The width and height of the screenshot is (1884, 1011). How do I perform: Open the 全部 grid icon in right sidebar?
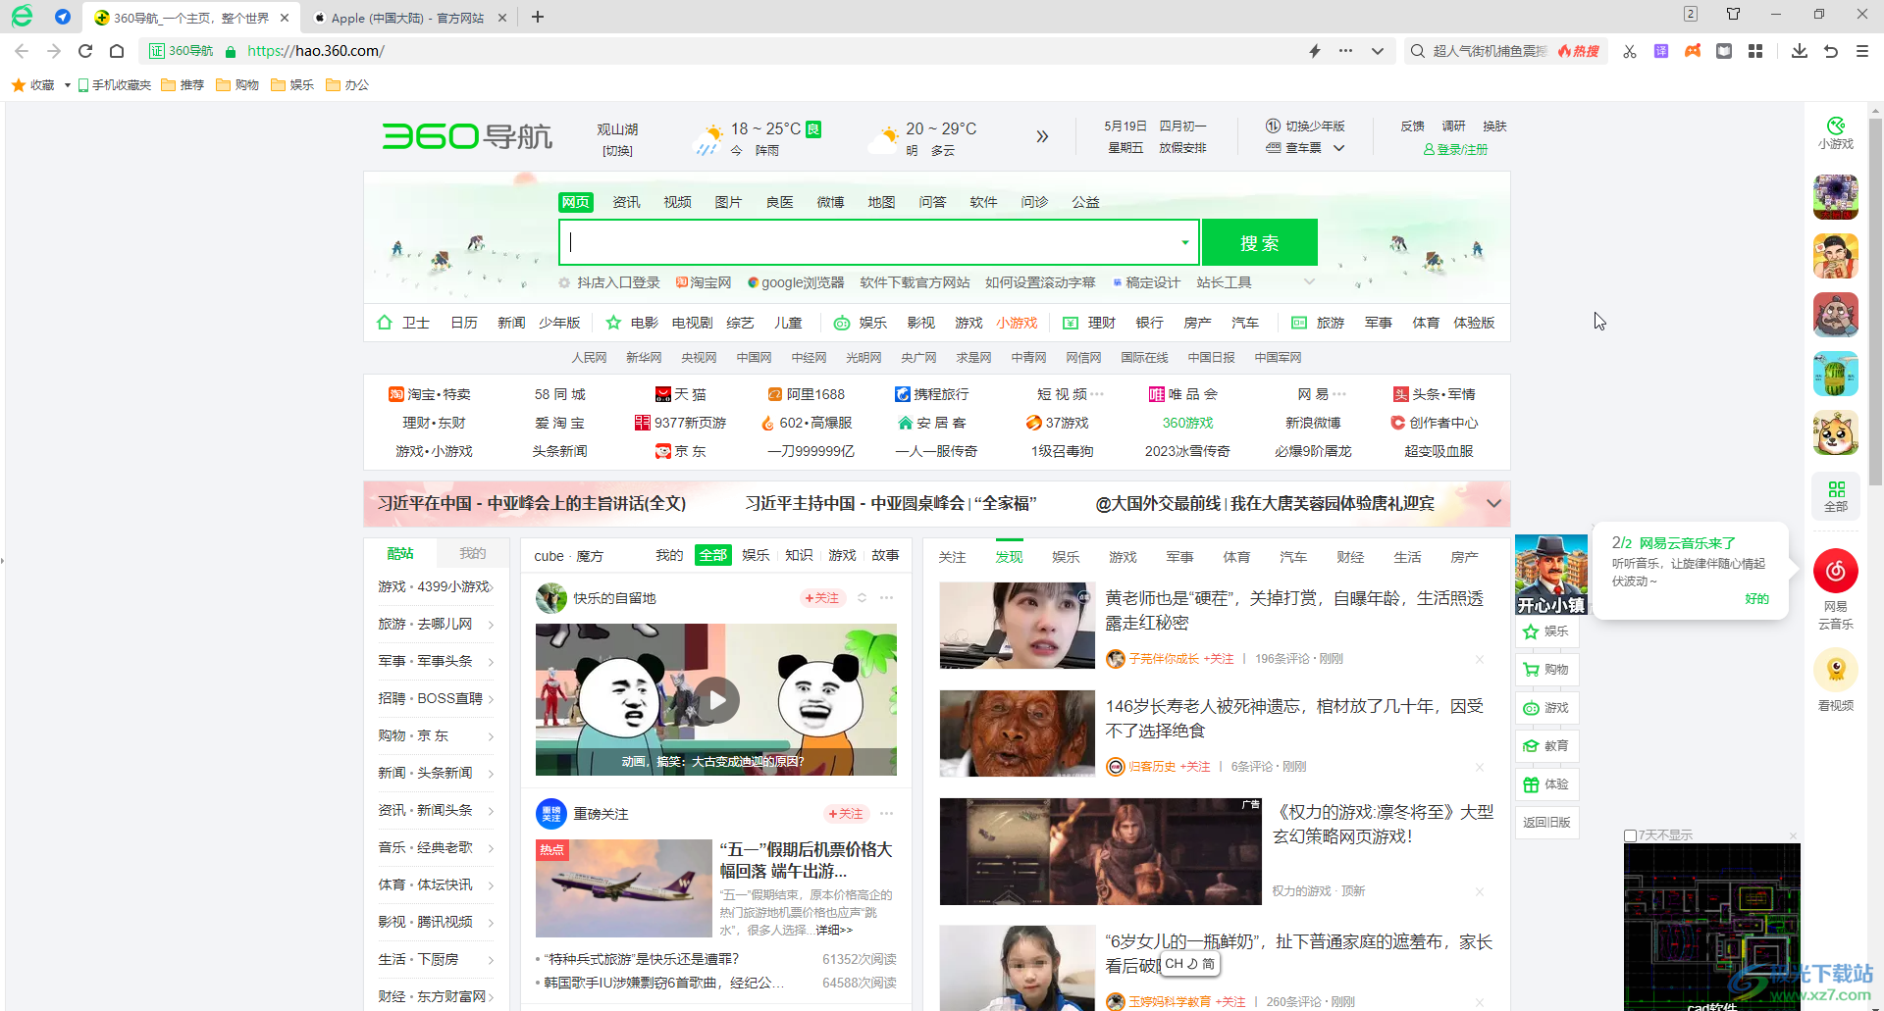(1835, 496)
